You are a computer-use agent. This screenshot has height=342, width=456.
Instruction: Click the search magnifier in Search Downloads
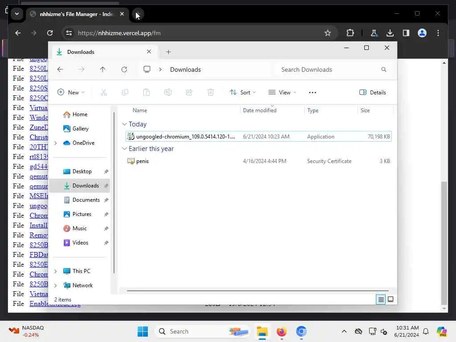pyautogui.click(x=383, y=69)
